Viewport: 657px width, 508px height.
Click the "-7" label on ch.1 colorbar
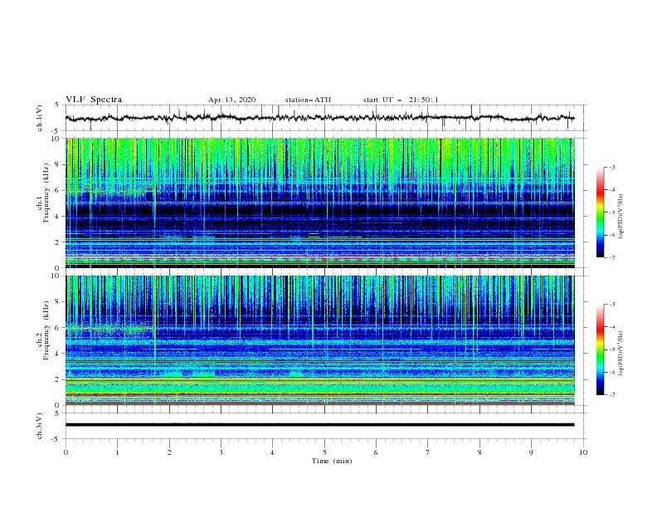pos(611,257)
